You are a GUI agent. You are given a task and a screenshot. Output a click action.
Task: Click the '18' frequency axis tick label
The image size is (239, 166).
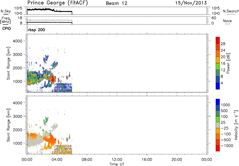pyautogui.click(x=20, y=18)
